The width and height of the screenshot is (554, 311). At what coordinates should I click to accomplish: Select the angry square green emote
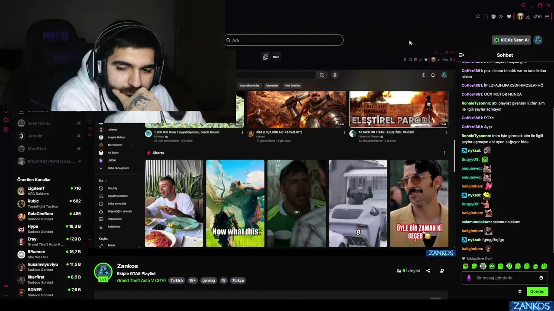(x=492, y=266)
